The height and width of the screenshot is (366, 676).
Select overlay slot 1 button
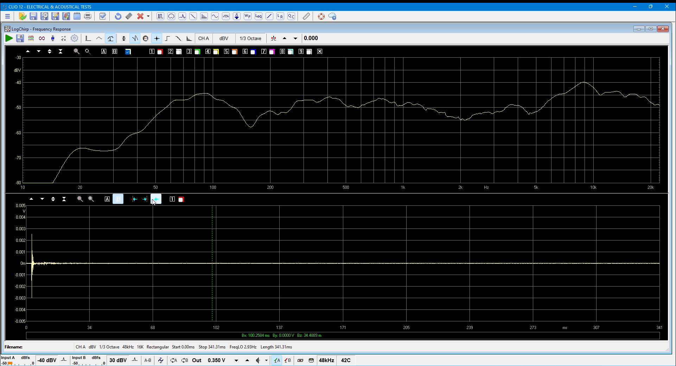152,51
